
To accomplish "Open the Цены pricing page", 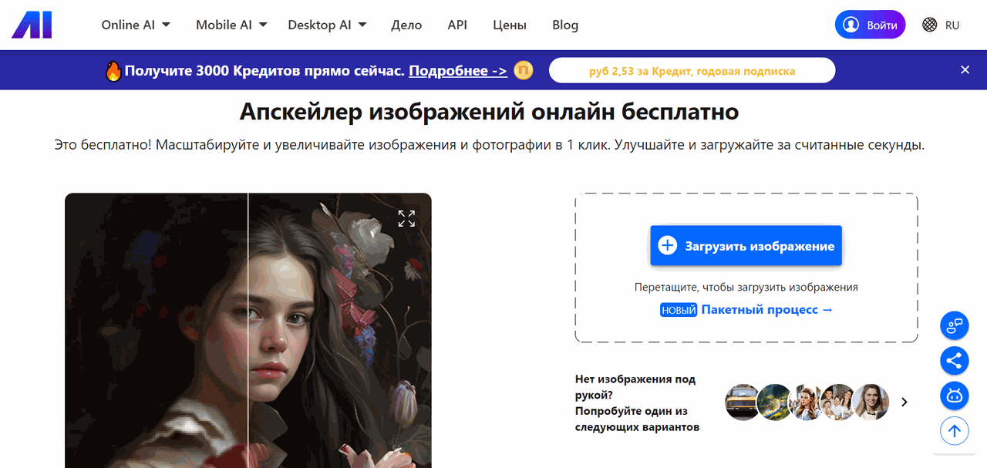I will pyautogui.click(x=510, y=25).
